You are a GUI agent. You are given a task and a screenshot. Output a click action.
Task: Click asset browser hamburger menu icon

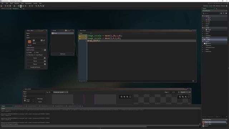click(226, 13)
